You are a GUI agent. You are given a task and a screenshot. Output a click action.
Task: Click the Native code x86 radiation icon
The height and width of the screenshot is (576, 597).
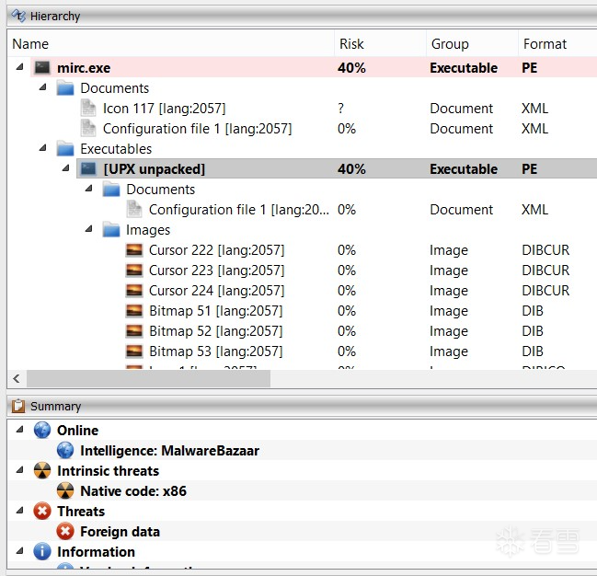(x=65, y=490)
